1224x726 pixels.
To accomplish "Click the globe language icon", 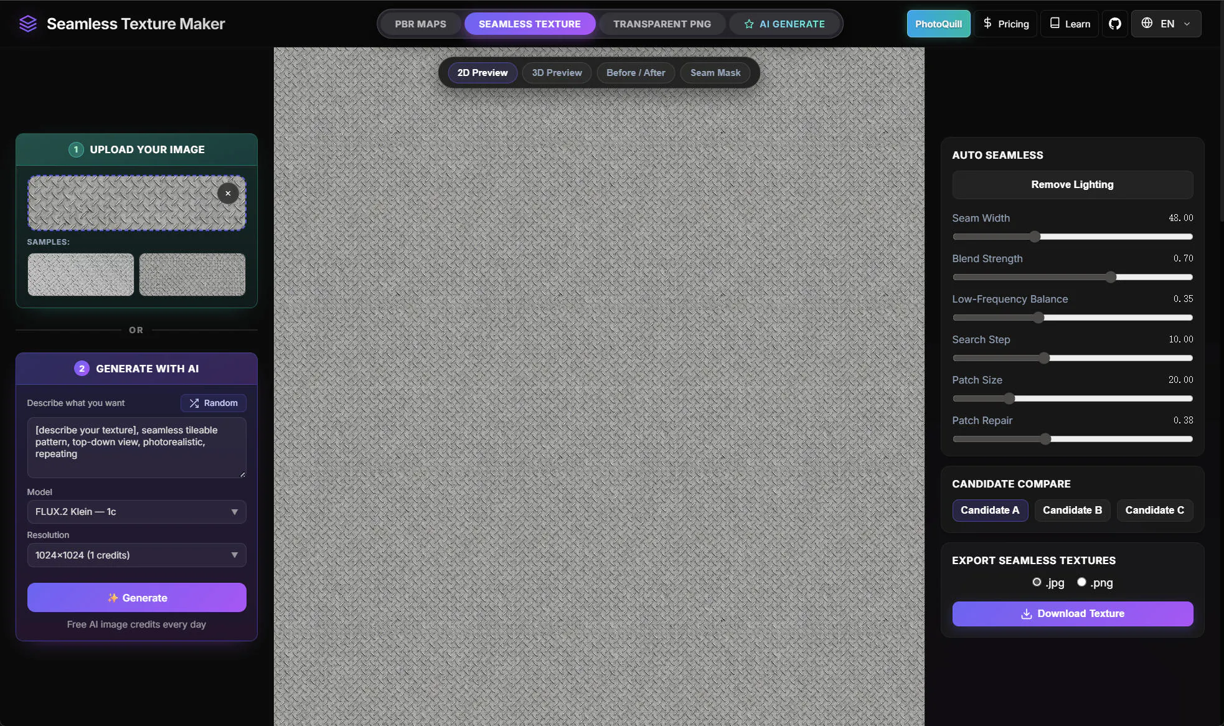I will pyautogui.click(x=1147, y=23).
